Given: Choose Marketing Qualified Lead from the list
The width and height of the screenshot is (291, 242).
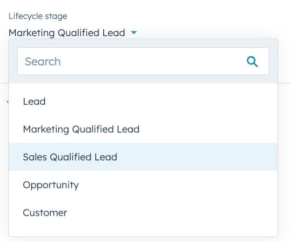Looking at the screenshot, I should point(81,129).
